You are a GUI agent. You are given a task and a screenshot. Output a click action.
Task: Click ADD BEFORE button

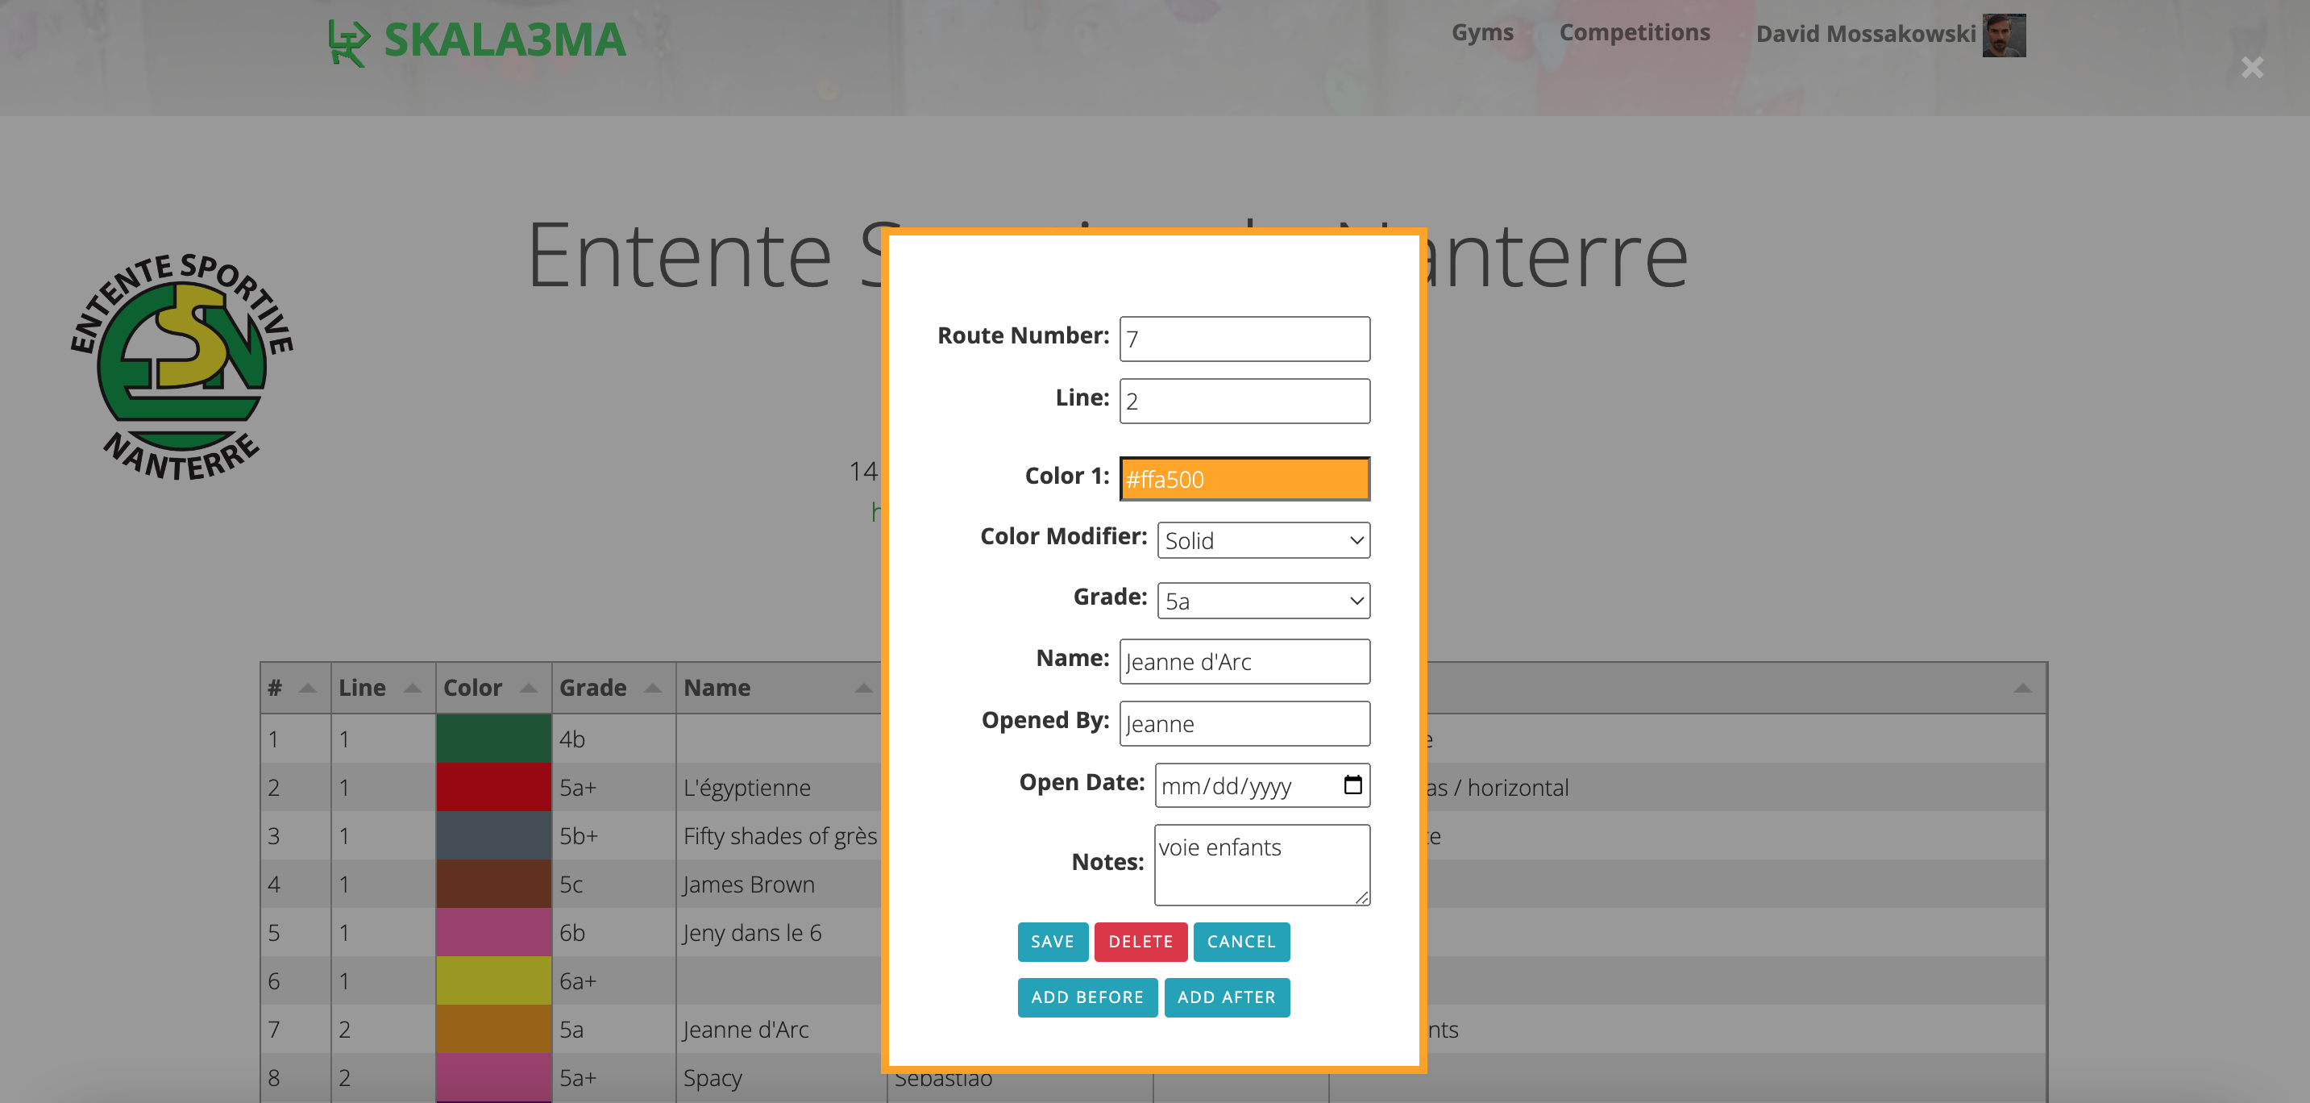[1086, 997]
